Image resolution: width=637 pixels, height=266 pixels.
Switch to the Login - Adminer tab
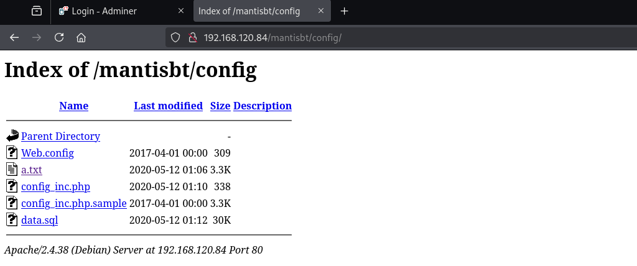coord(112,11)
